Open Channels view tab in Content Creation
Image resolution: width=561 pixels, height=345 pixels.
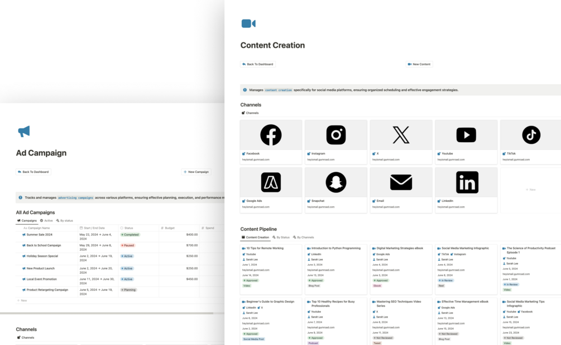click(x=250, y=113)
